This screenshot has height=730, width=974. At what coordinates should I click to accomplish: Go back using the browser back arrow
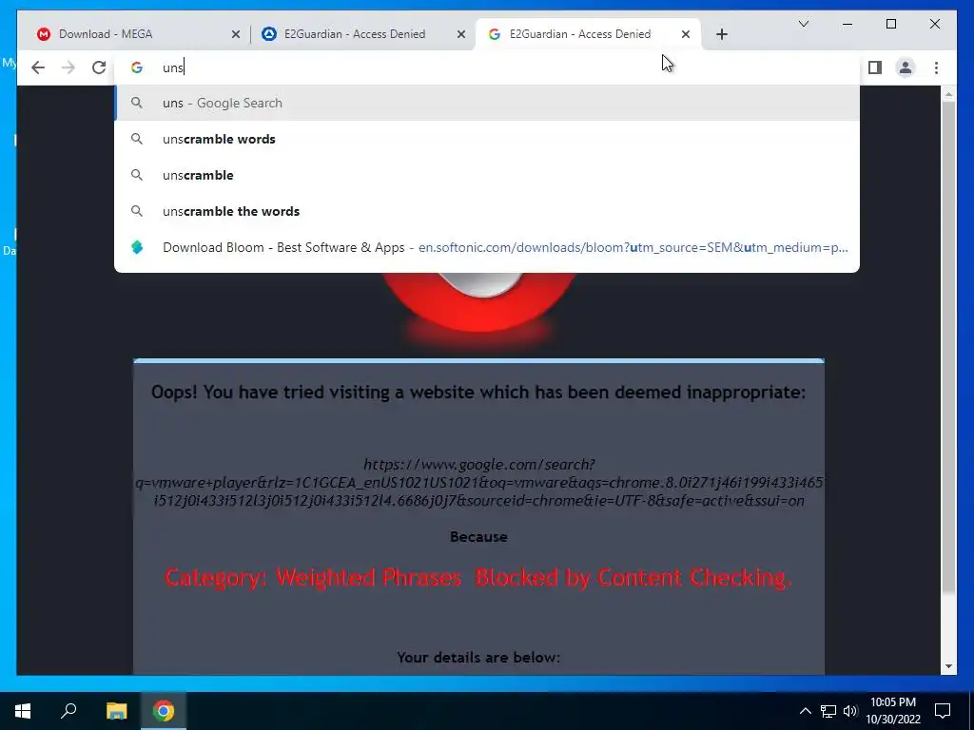pos(38,67)
